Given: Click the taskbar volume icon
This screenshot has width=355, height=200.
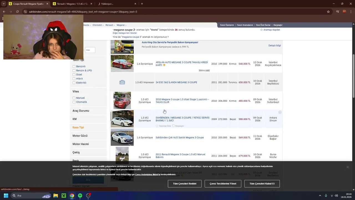Looking at the screenshot, I should pyautogui.click(x=336, y=196).
